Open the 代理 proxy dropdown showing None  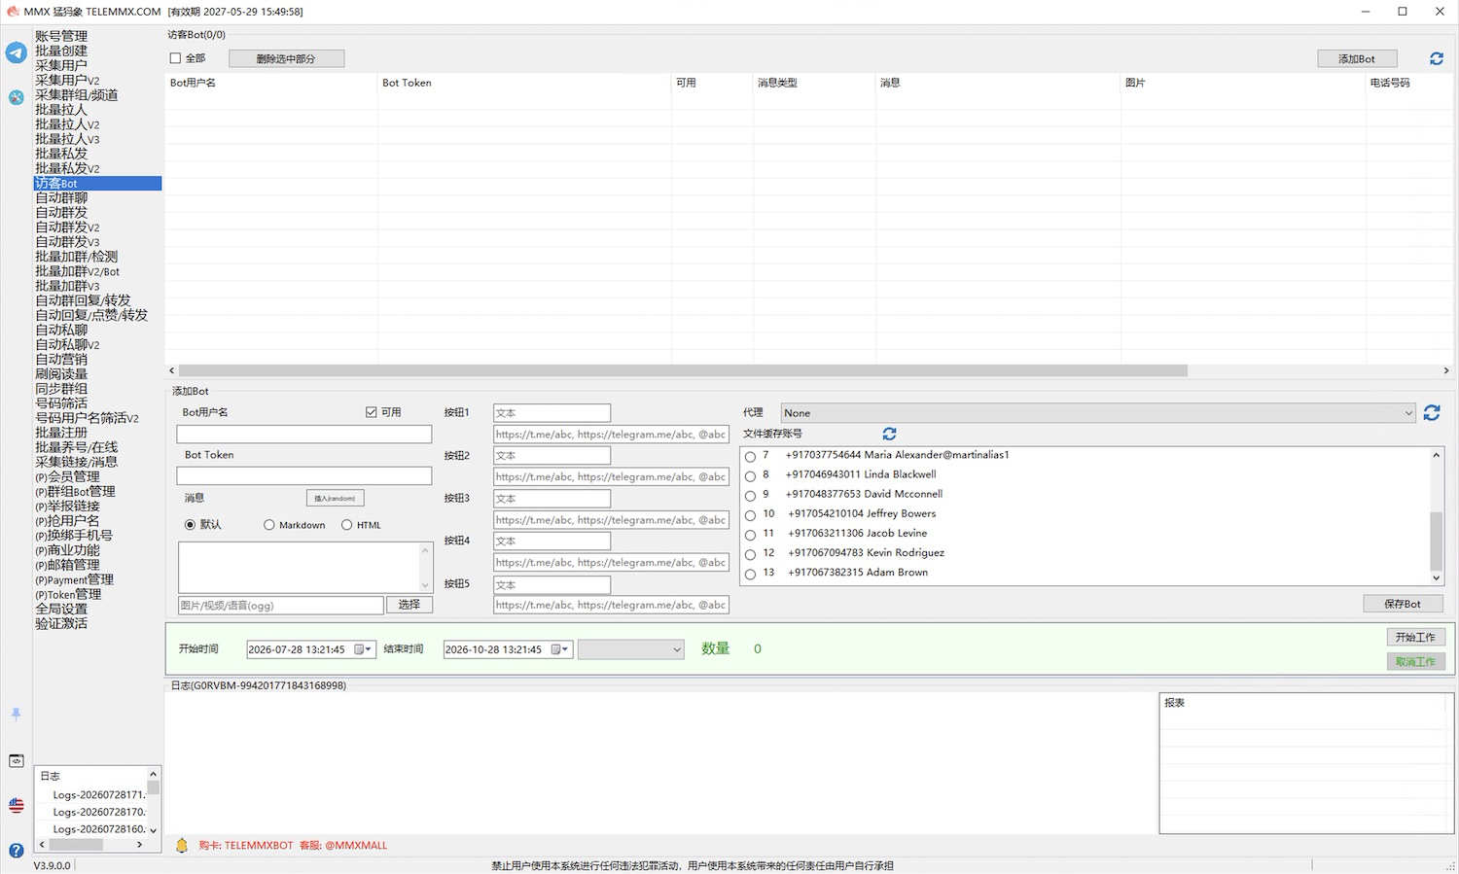[1098, 413]
